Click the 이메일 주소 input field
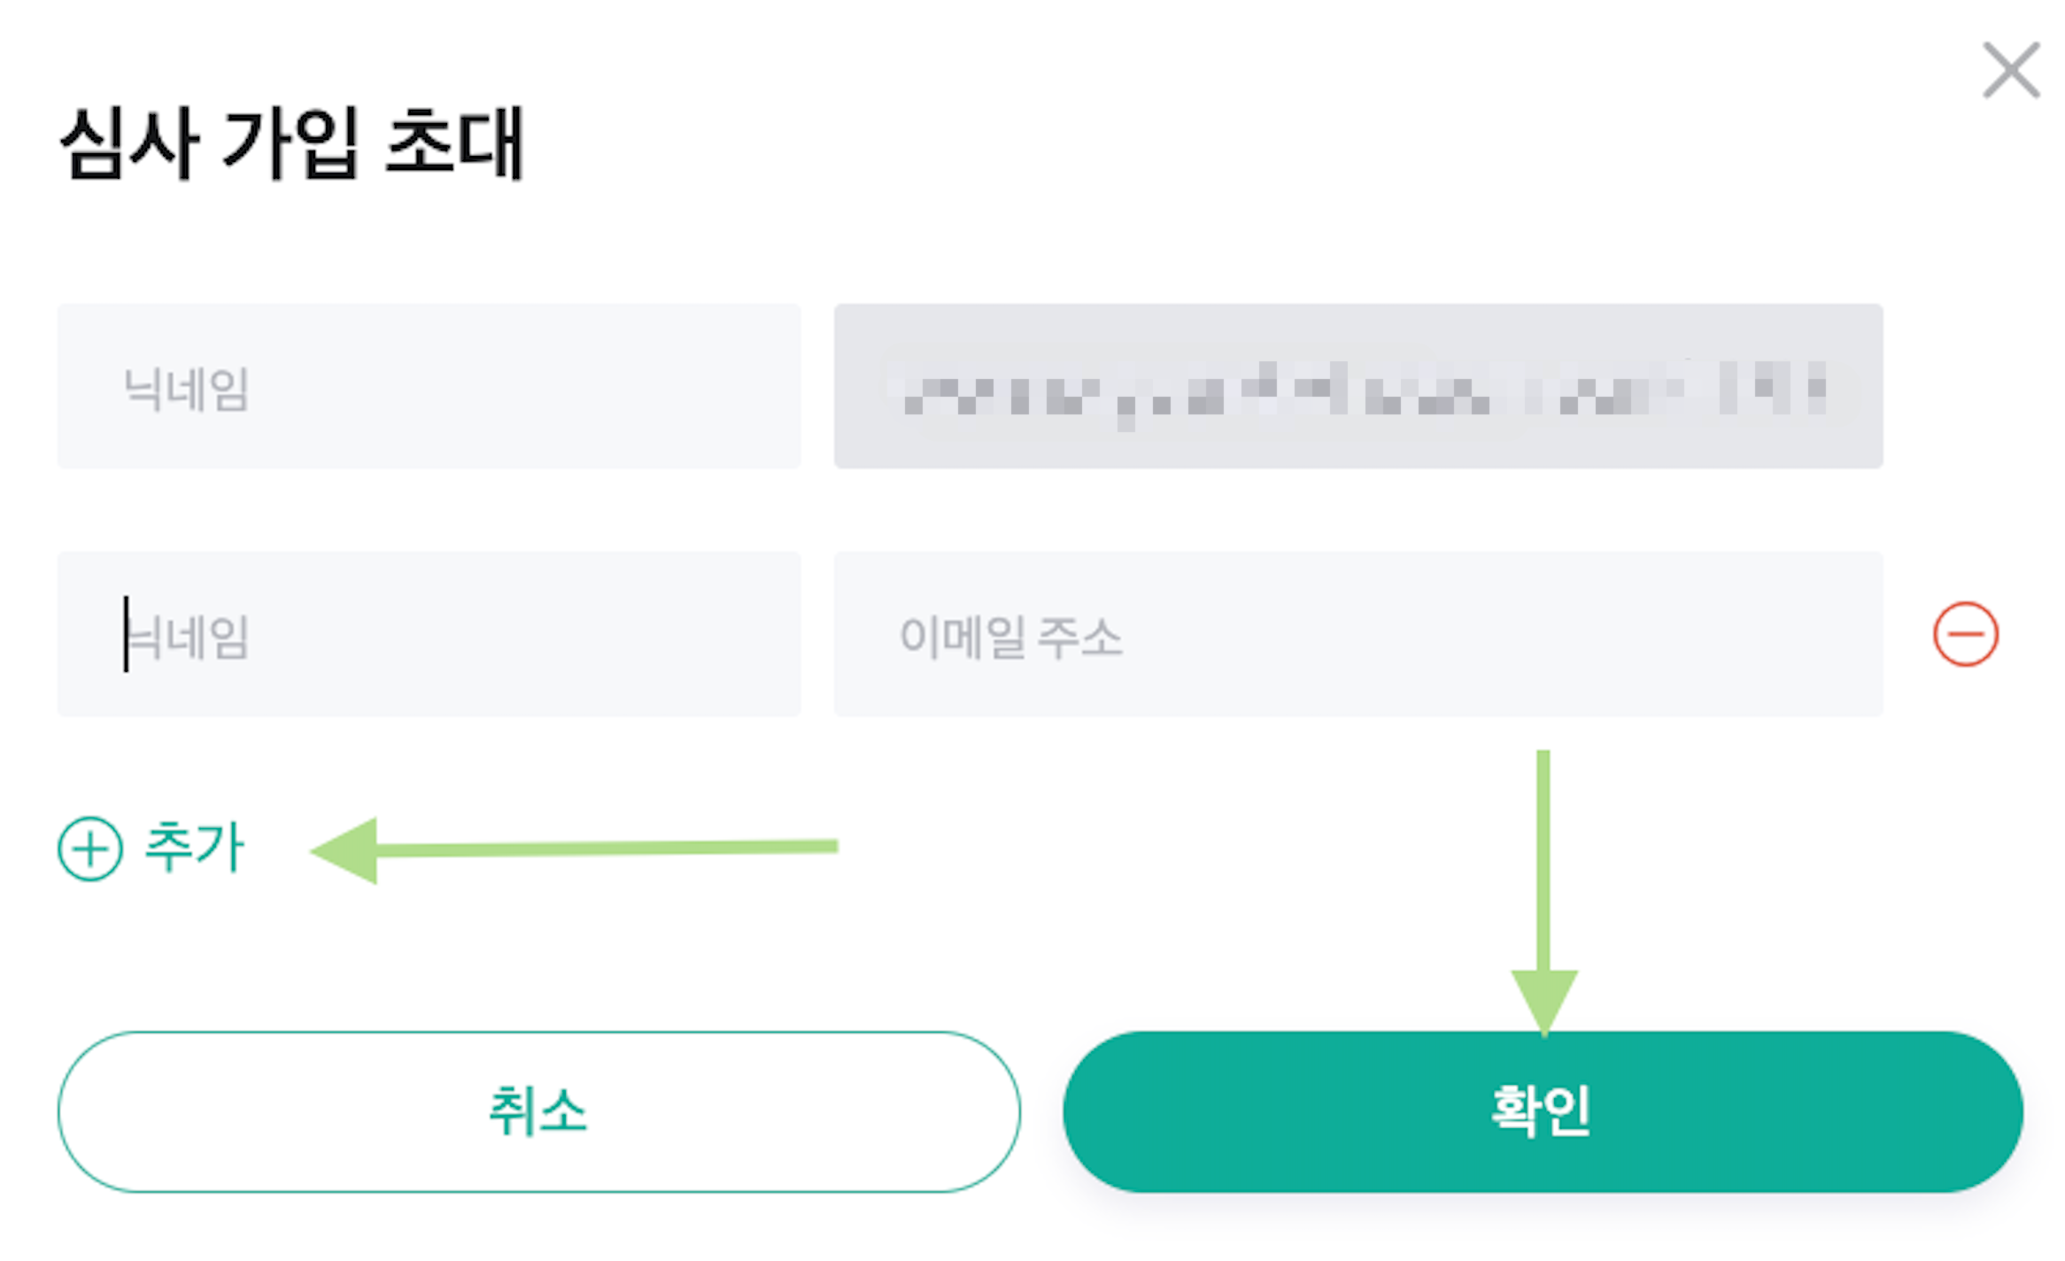Screen dimensions: 2065x1261 click(1358, 634)
